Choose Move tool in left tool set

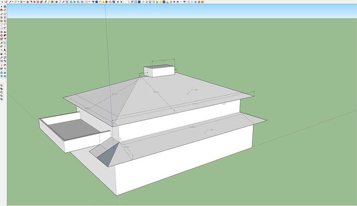click(x=2, y=32)
